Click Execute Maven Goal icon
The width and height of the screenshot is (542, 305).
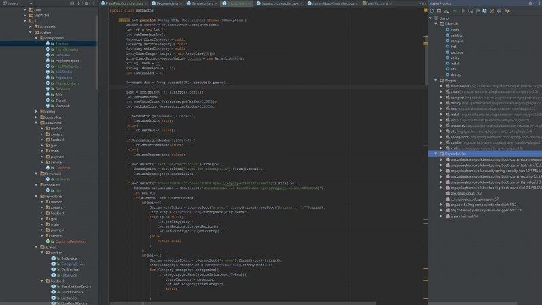click(470, 11)
